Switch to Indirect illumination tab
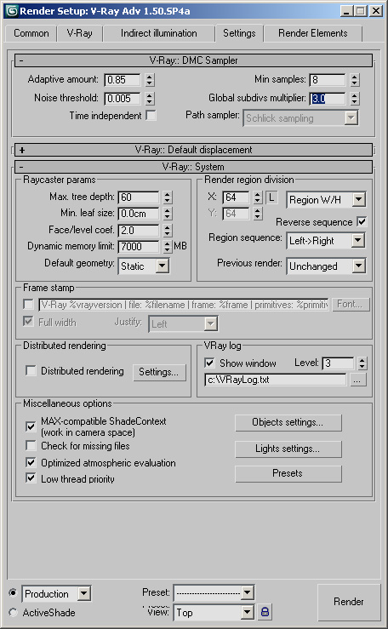The height and width of the screenshot is (629, 388). 159,33
